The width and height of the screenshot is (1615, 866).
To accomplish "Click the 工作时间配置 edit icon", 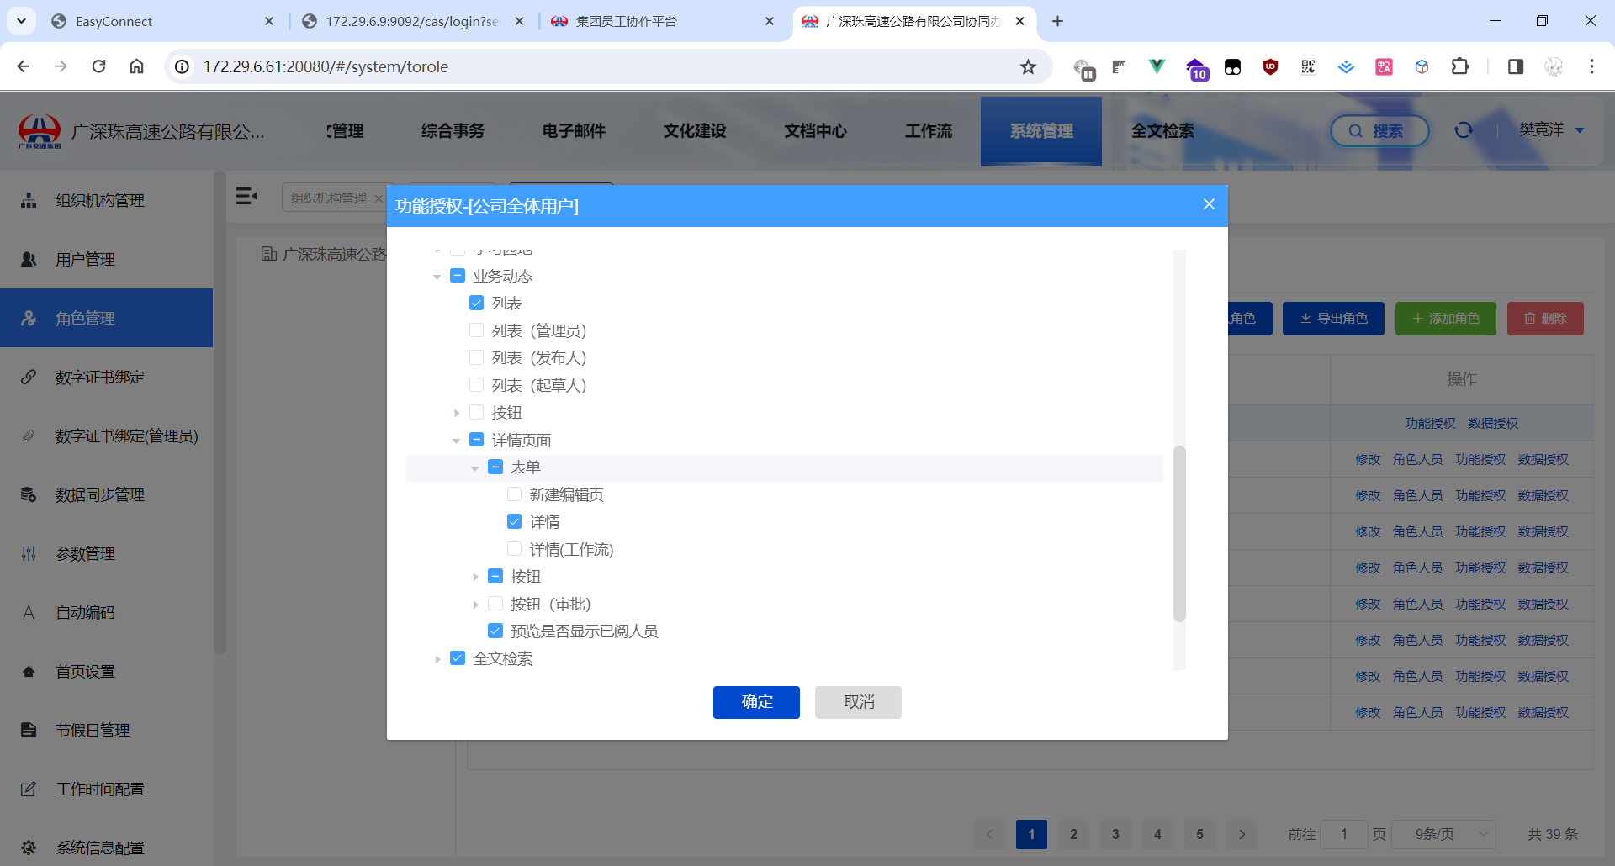I will [29, 789].
